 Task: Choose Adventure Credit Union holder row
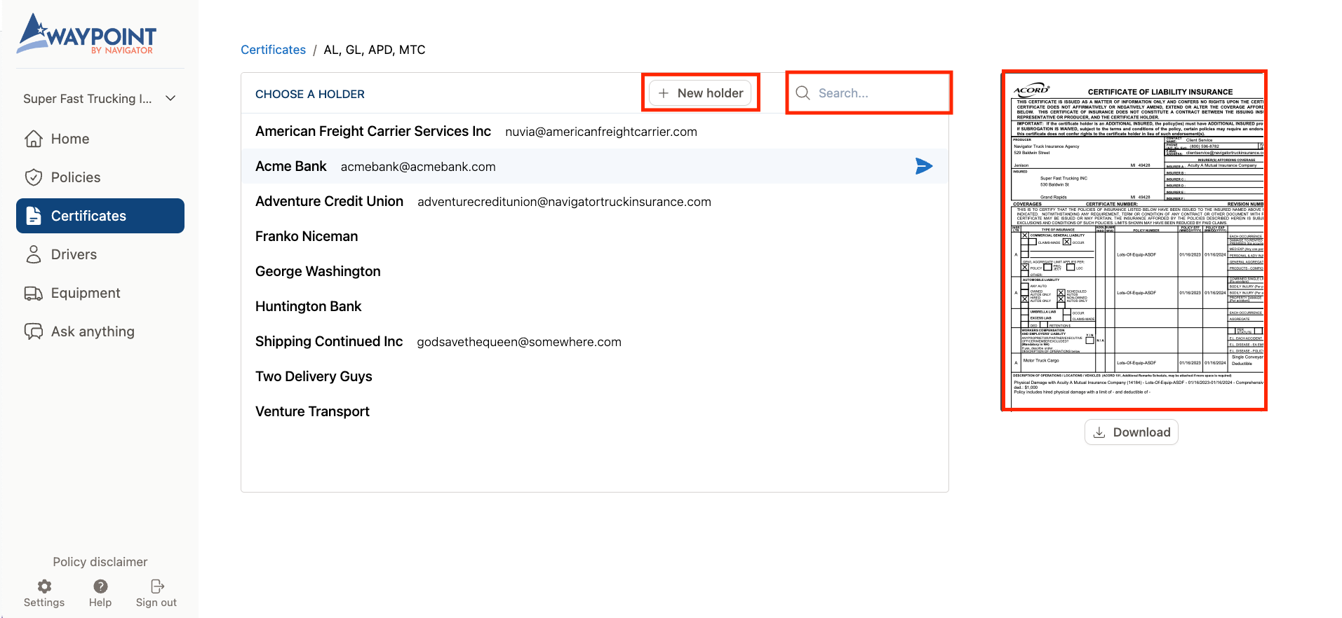coord(330,201)
